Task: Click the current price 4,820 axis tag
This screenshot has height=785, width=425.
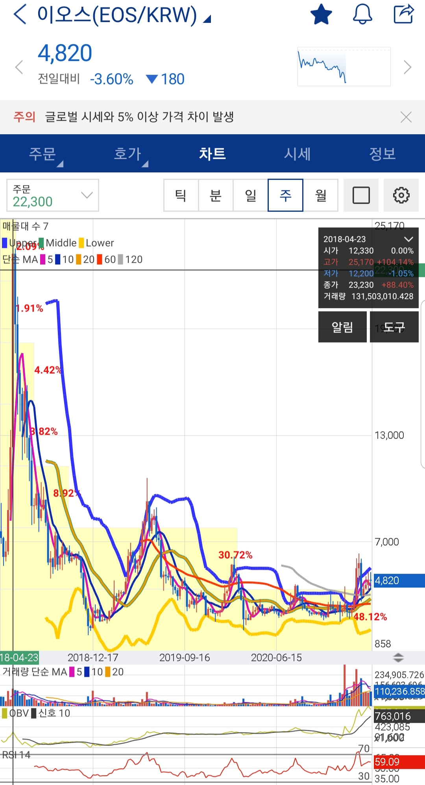Action: (x=399, y=580)
